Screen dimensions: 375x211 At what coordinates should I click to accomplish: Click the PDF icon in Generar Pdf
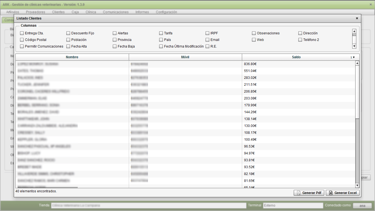[298, 193]
